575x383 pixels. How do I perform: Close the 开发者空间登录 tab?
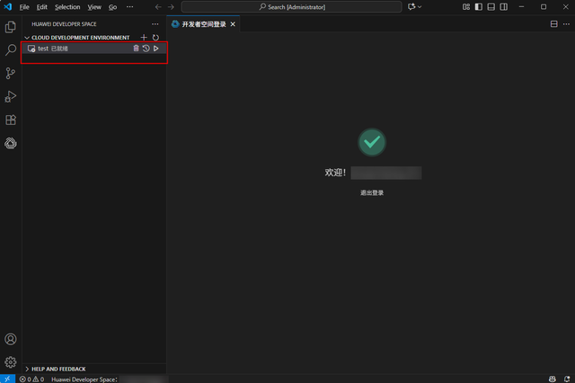click(234, 23)
